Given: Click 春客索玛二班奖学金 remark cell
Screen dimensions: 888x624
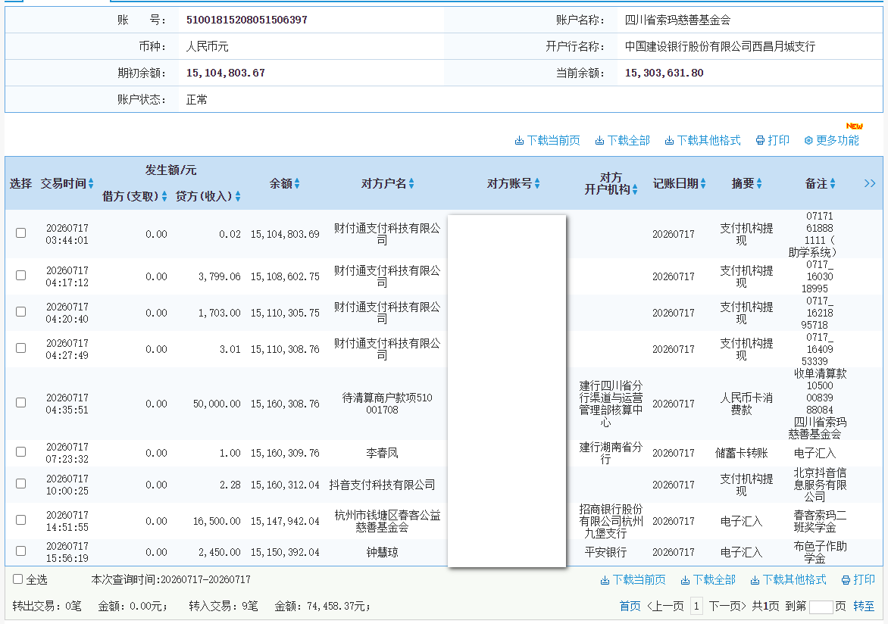Looking at the screenshot, I should (820, 521).
